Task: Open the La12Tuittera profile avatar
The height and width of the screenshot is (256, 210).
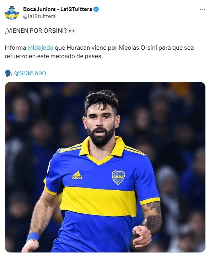Action: click(12, 12)
